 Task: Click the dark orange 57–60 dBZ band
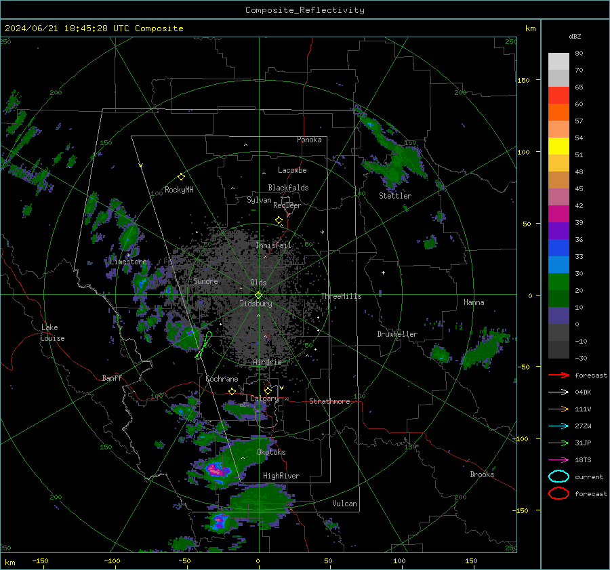coord(558,113)
